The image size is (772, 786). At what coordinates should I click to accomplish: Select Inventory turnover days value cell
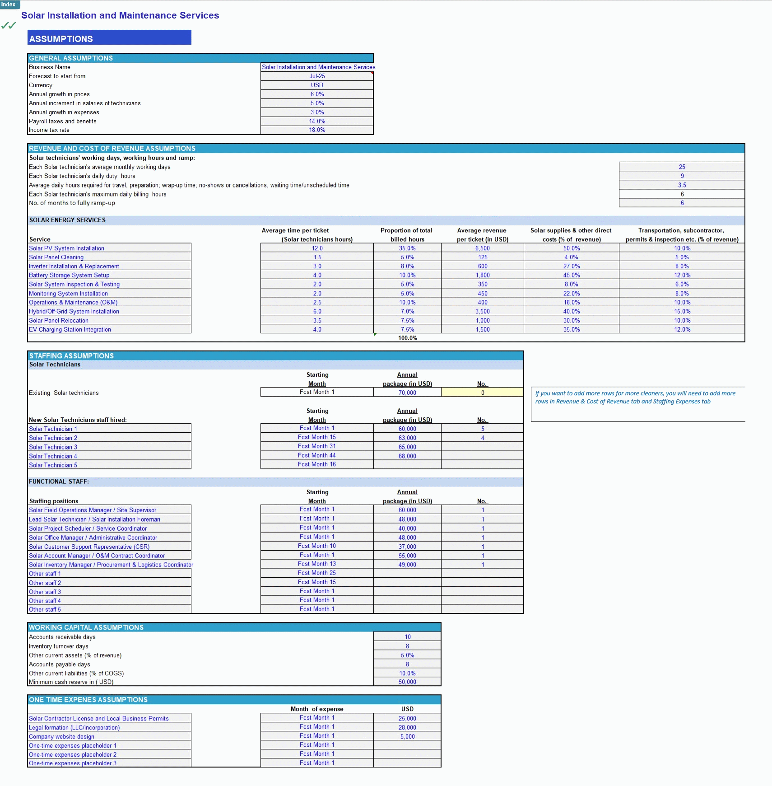pos(407,646)
